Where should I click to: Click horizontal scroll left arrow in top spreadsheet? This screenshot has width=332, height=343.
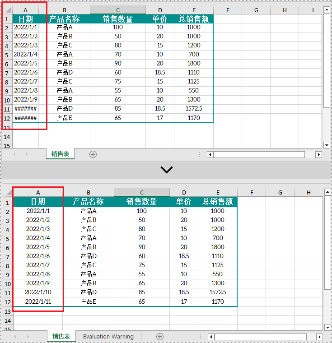(210, 155)
